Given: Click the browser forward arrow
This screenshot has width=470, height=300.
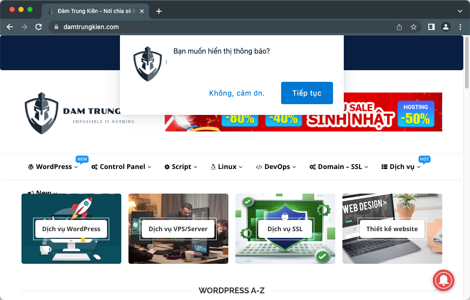Looking at the screenshot, I should pyautogui.click(x=24, y=27).
